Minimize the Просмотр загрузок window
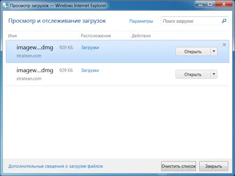Viewport: 235px width, 176px height. coord(200,4)
